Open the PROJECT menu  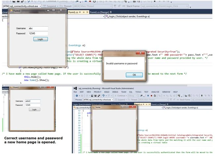click(98, 92)
